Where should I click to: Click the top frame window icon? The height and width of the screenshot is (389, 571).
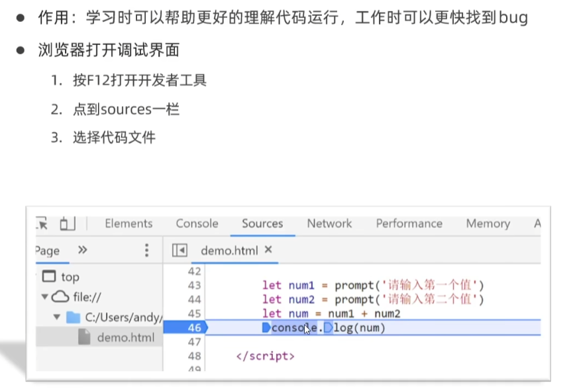click(49, 276)
